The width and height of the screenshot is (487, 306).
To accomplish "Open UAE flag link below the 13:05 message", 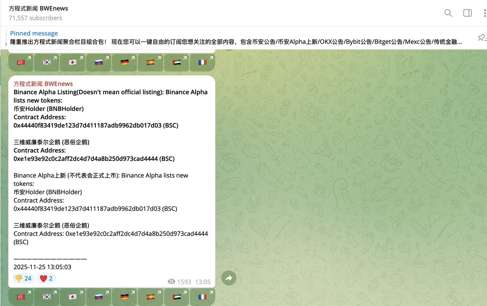I will coord(176,297).
